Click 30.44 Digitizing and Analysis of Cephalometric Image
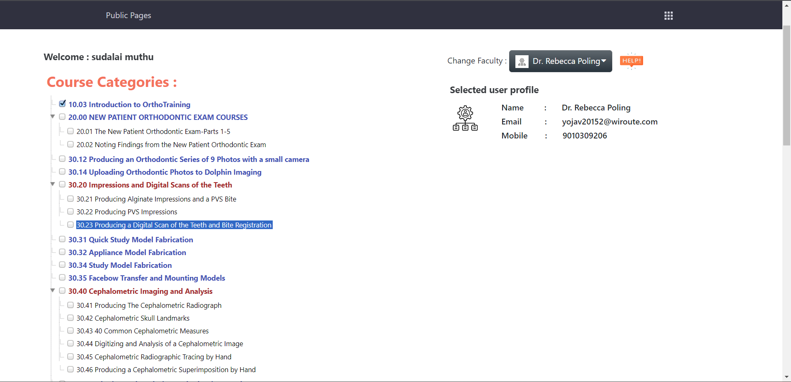 point(159,344)
